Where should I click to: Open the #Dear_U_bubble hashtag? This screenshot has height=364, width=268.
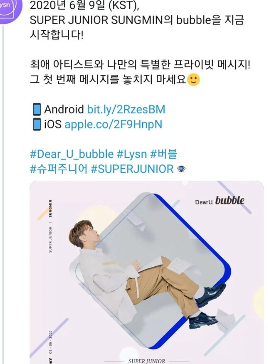click(72, 154)
